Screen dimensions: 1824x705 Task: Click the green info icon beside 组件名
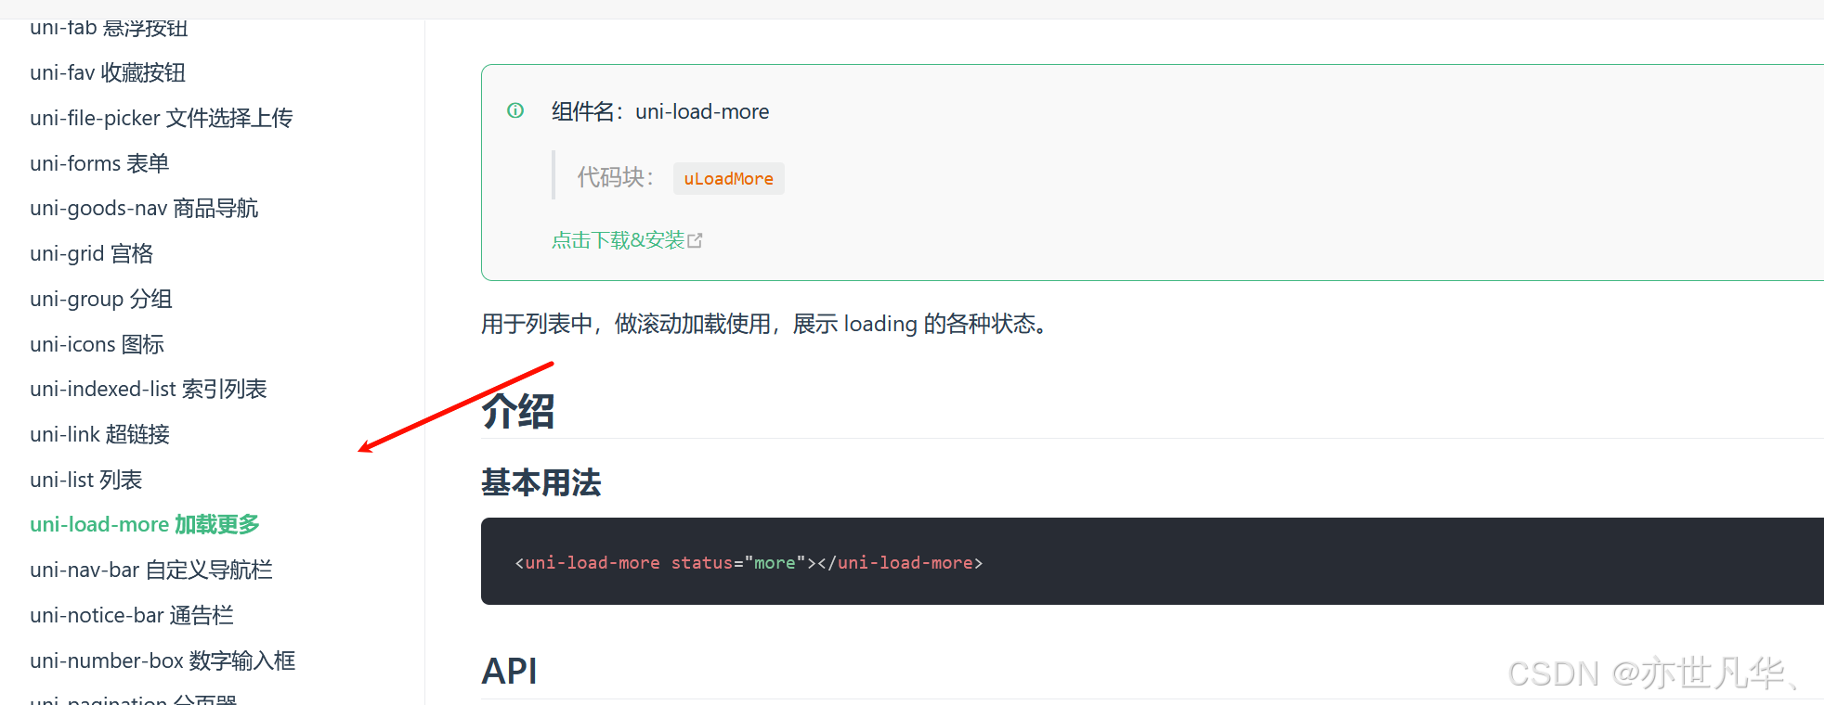pos(515,110)
